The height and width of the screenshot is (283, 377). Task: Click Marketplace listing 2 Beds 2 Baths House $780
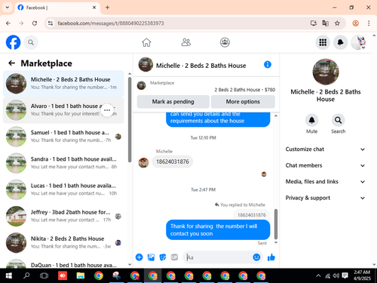pyautogui.click(x=244, y=90)
